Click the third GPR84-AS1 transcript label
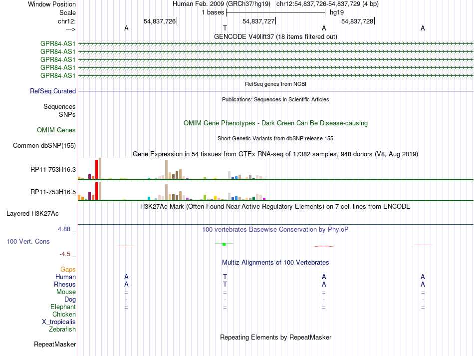 point(58,59)
